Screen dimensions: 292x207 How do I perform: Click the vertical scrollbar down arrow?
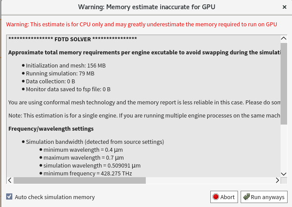[284, 173]
